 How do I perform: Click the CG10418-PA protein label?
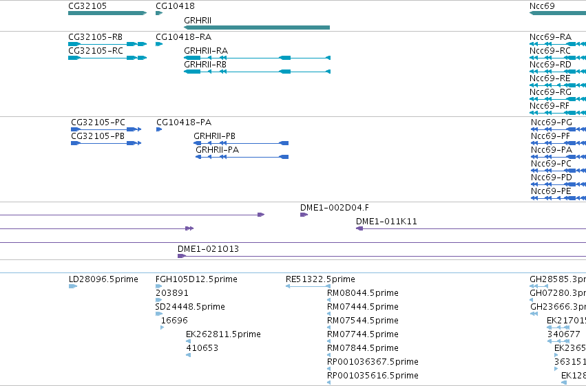(x=184, y=122)
